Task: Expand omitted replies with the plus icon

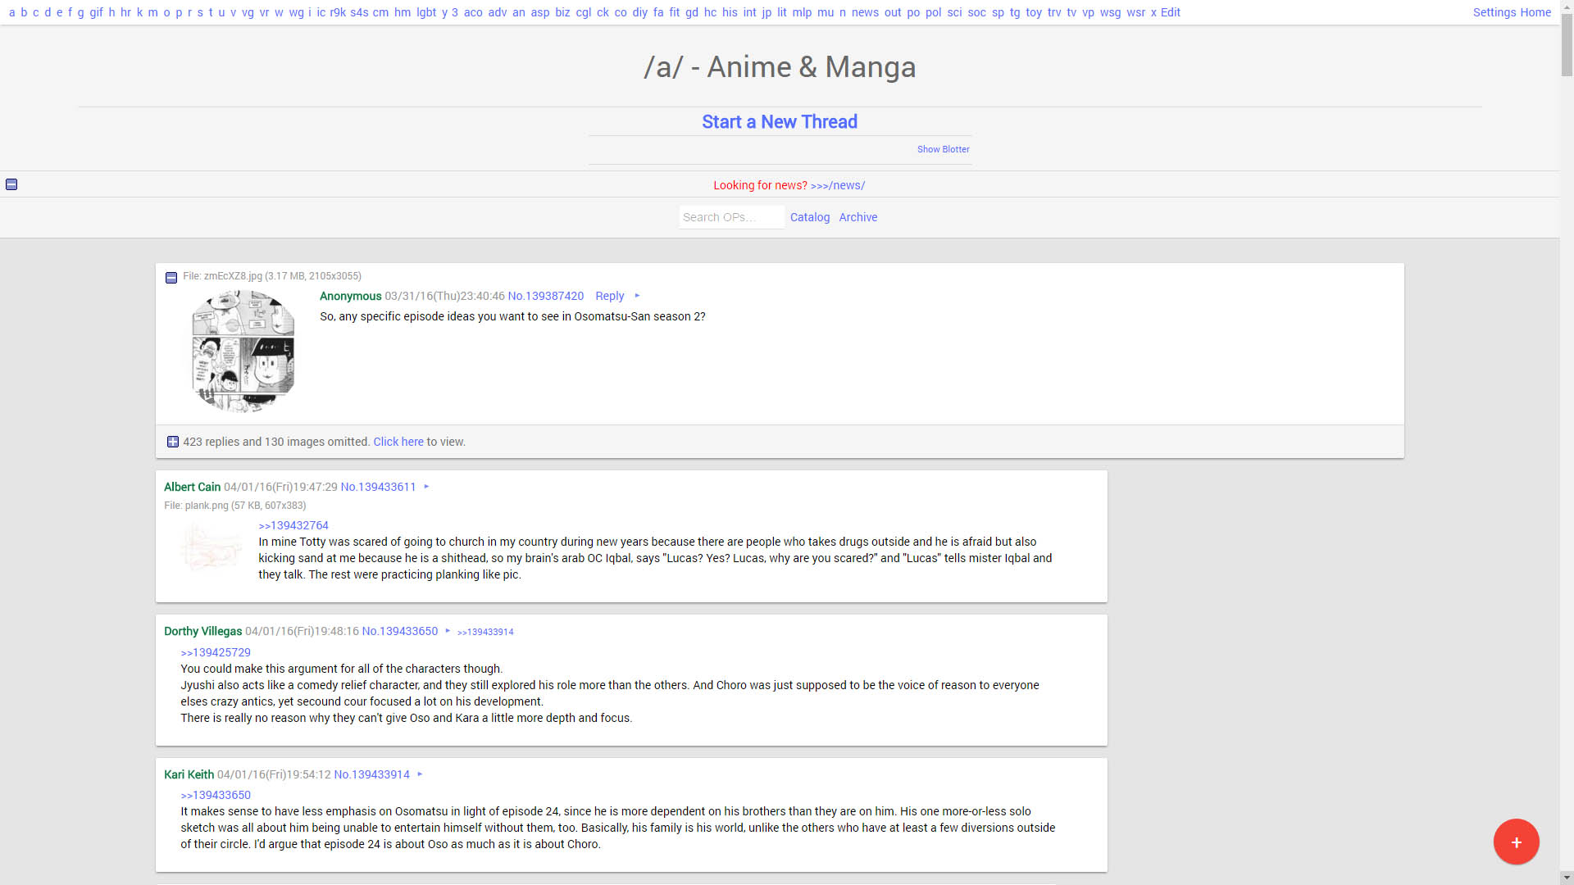Action: (x=172, y=441)
